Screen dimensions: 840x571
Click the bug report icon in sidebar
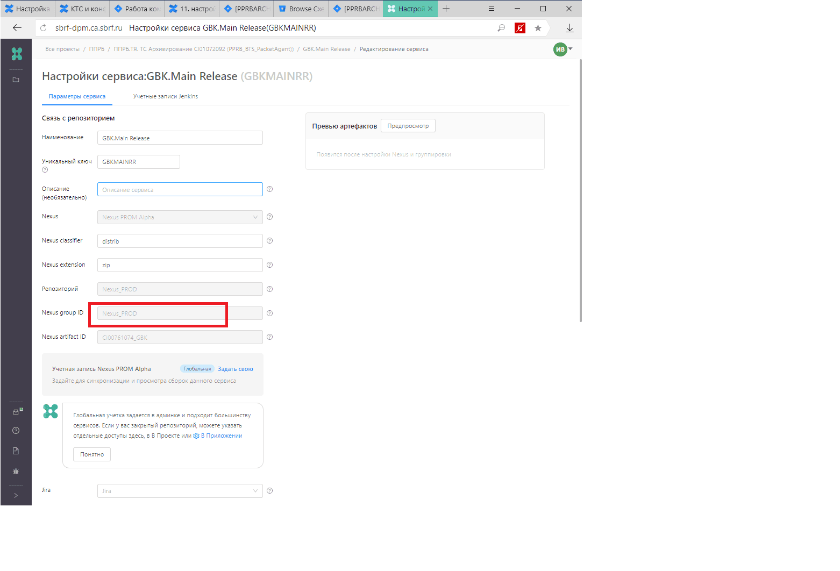16,471
